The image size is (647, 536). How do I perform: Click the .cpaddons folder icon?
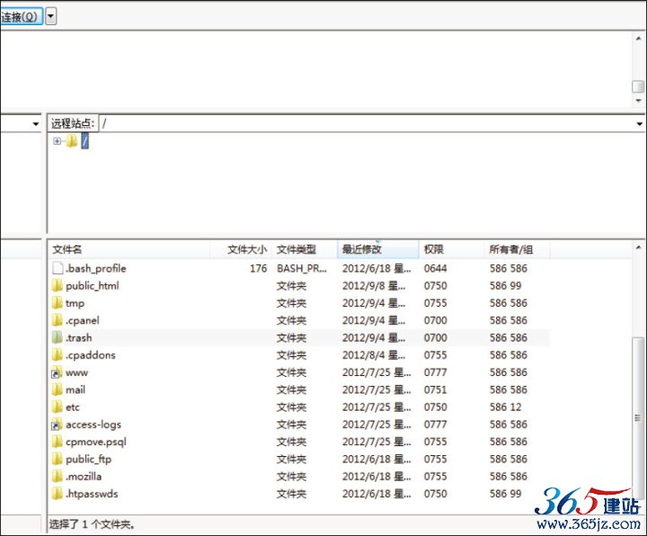pos(58,355)
